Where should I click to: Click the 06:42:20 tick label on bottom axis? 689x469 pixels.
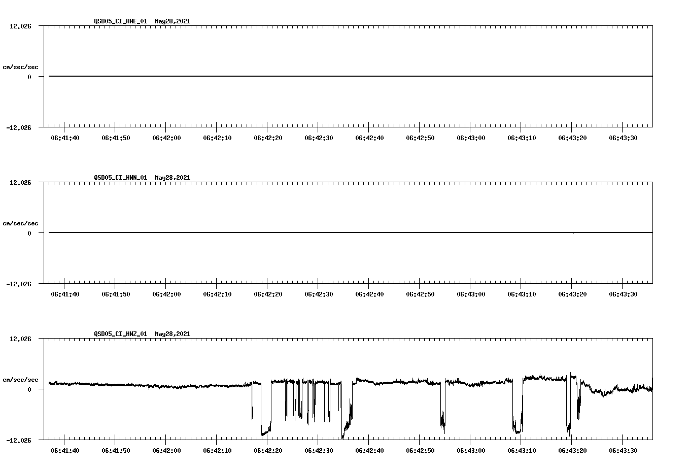coord(267,450)
